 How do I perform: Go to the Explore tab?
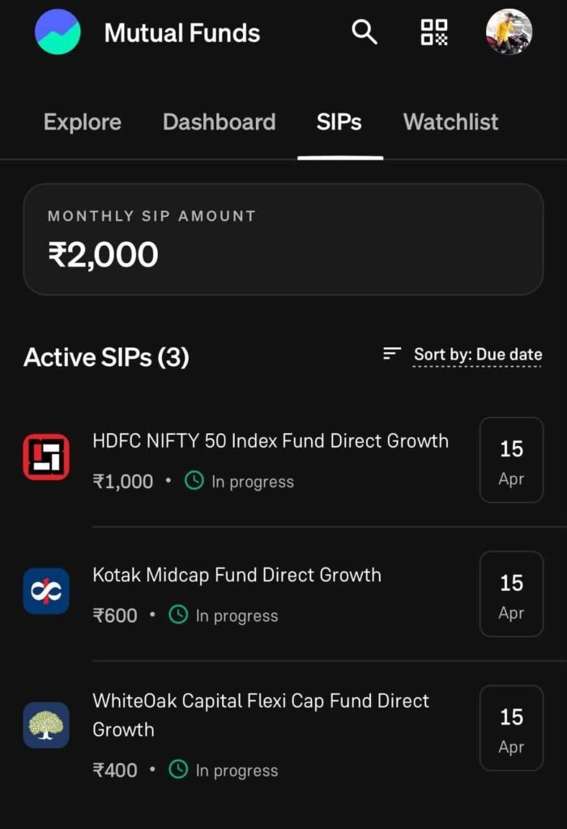[x=81, y=122]
